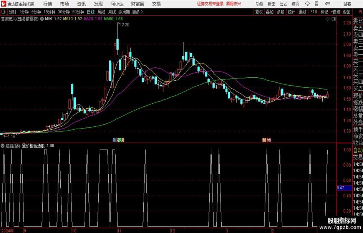Open the F10 company info button
This screenshot has height=233, width=363.
(x=313, y=12)
